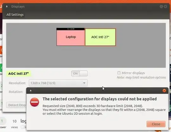Close the error dialog with the Close button
Screen dimensions: 171x132
156,124
